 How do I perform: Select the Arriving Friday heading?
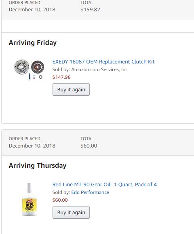point(33,43)
